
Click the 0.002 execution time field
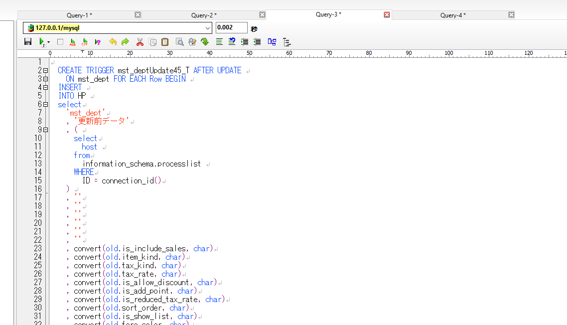pos(231,27)
